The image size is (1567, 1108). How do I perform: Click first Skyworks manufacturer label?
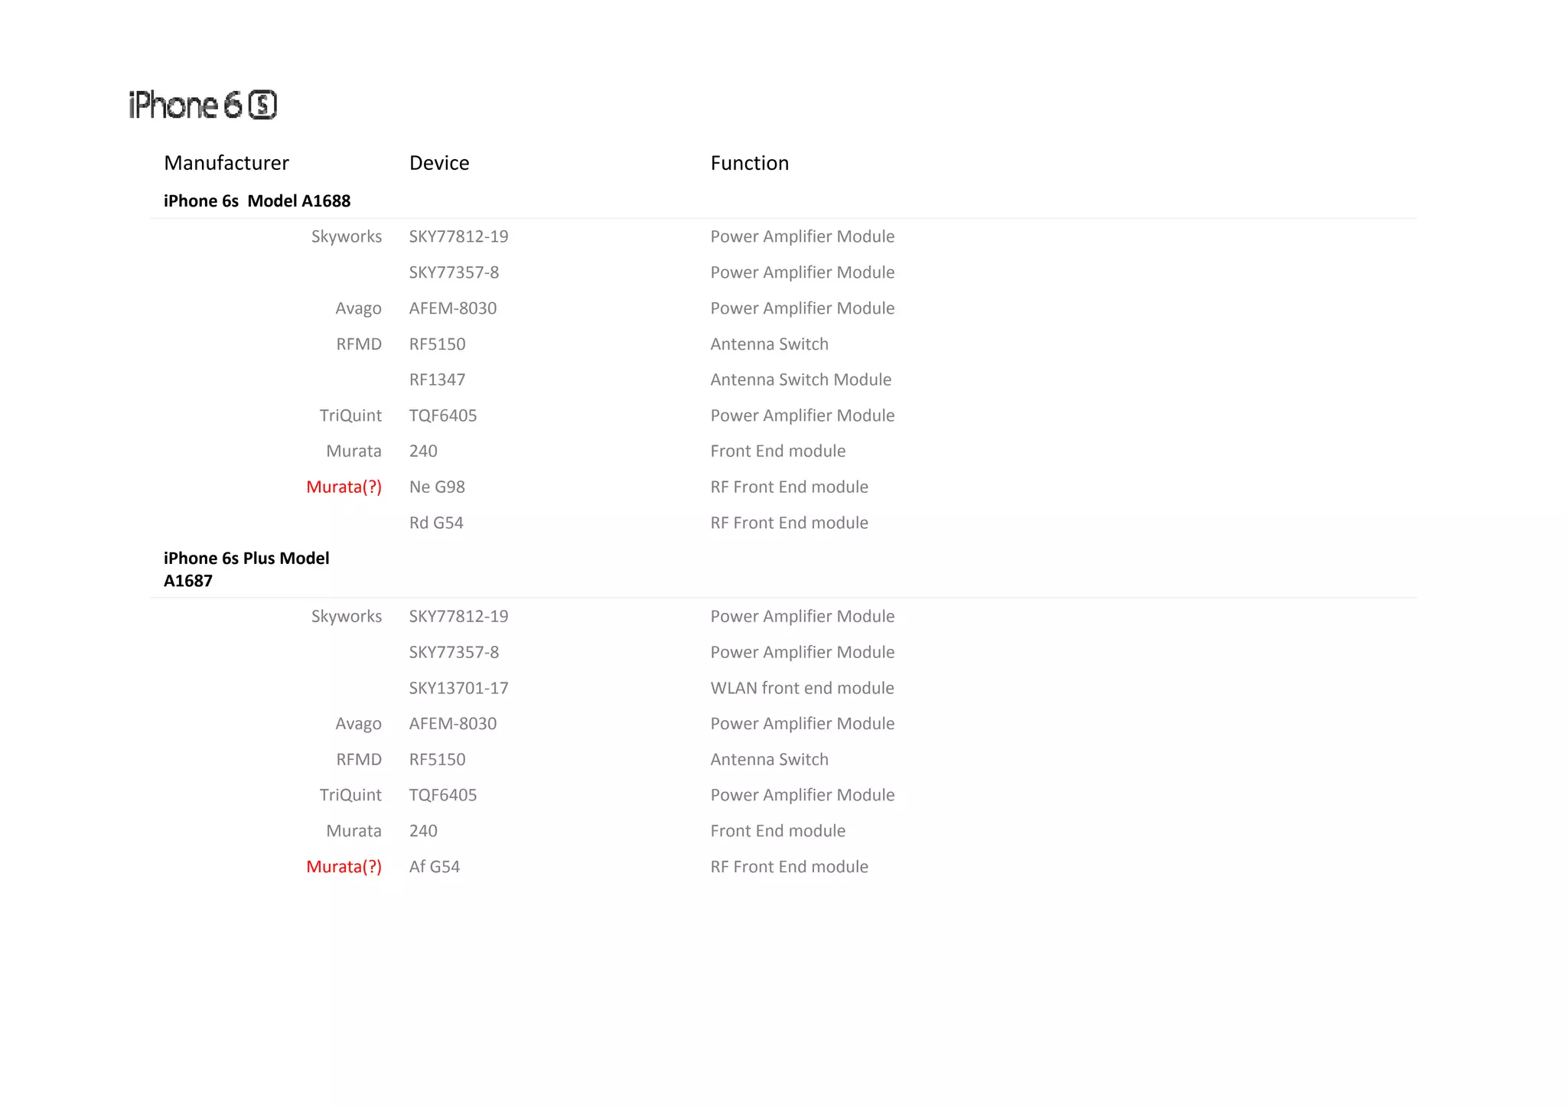(x=346, y=236)
